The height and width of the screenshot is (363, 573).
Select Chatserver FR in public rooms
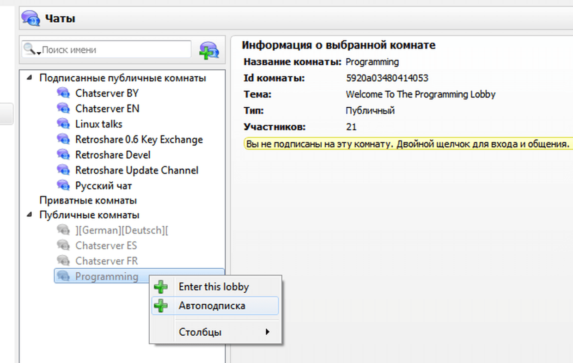coord(106,261)
